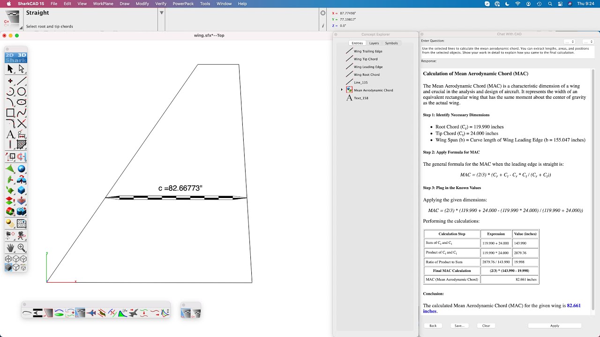Open Wi-Fi status menu

(518, 4)
